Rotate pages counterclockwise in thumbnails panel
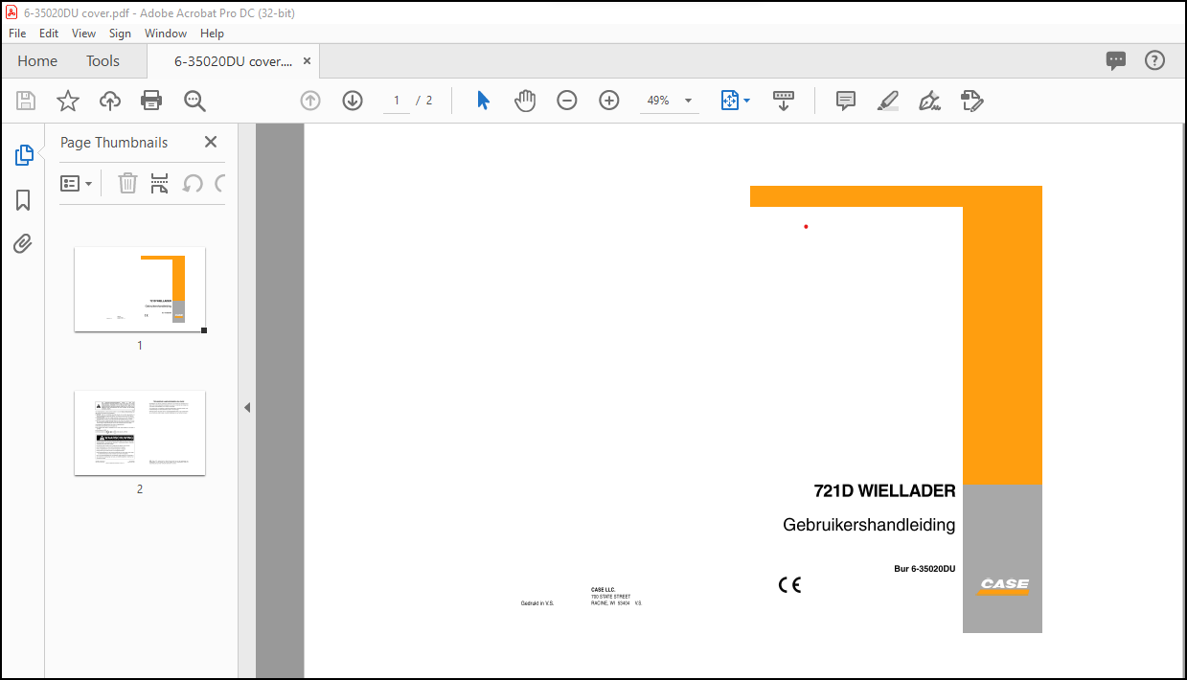 tap(193, 183)
